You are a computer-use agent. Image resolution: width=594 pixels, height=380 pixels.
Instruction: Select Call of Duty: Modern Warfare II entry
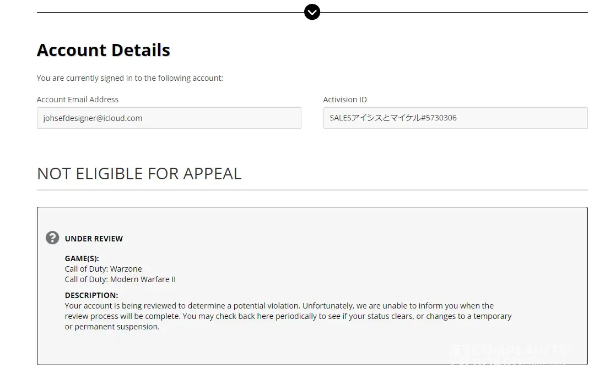point(120,279)
